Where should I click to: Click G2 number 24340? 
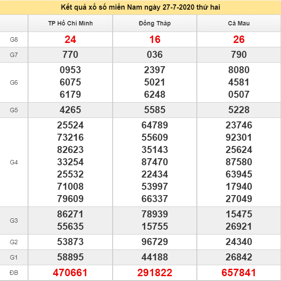coord(239,242)
